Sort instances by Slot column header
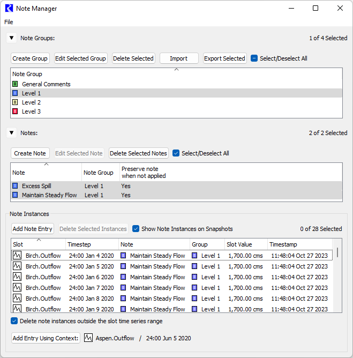Image resolution: width=353 pixels, height=358 pixels. (37, 244)
